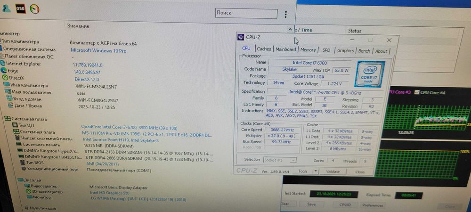Click the Имя пользователя icon
Image resolution: width=471 pixels, height=212 pixels.
click(8, 92)
